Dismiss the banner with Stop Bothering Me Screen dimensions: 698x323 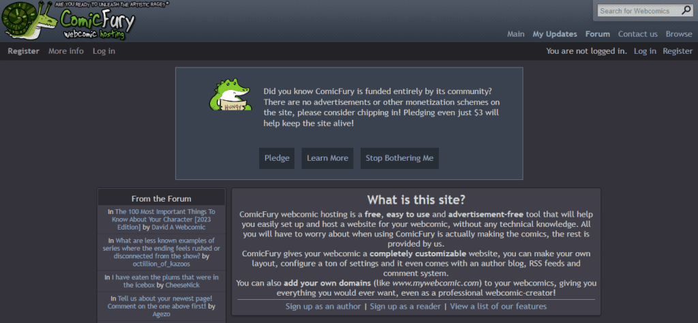tap(399, 158)
